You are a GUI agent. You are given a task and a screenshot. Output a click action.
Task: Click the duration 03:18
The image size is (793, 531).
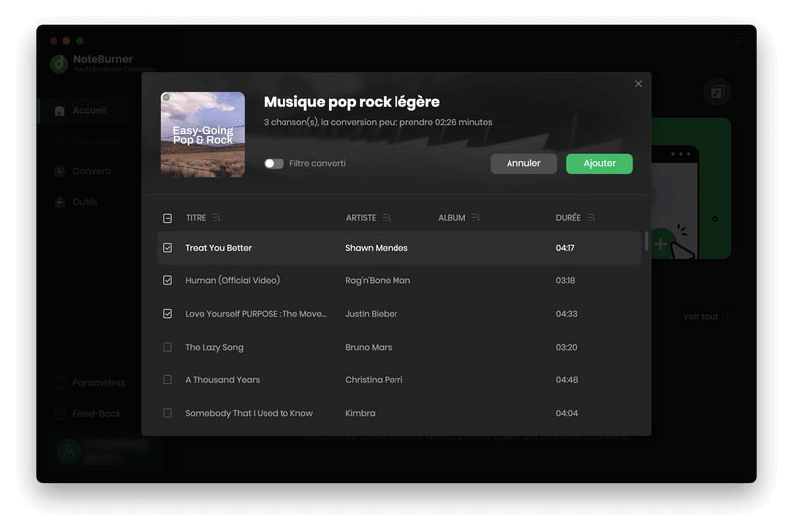point(565,280)
